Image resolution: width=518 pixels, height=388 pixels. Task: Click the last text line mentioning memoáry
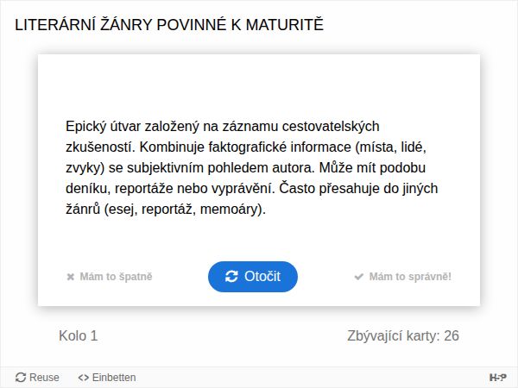(166, 209)
